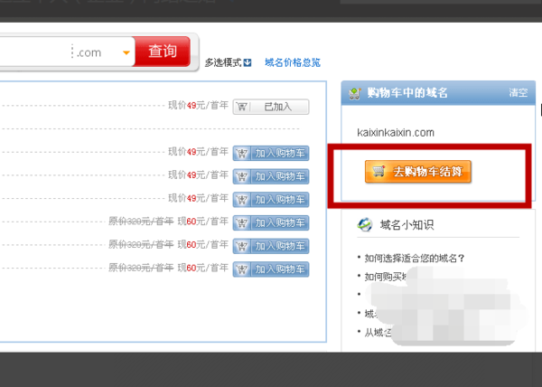
Task: Click cart icon on first 加入购物车 button
Action: [242, 153]
